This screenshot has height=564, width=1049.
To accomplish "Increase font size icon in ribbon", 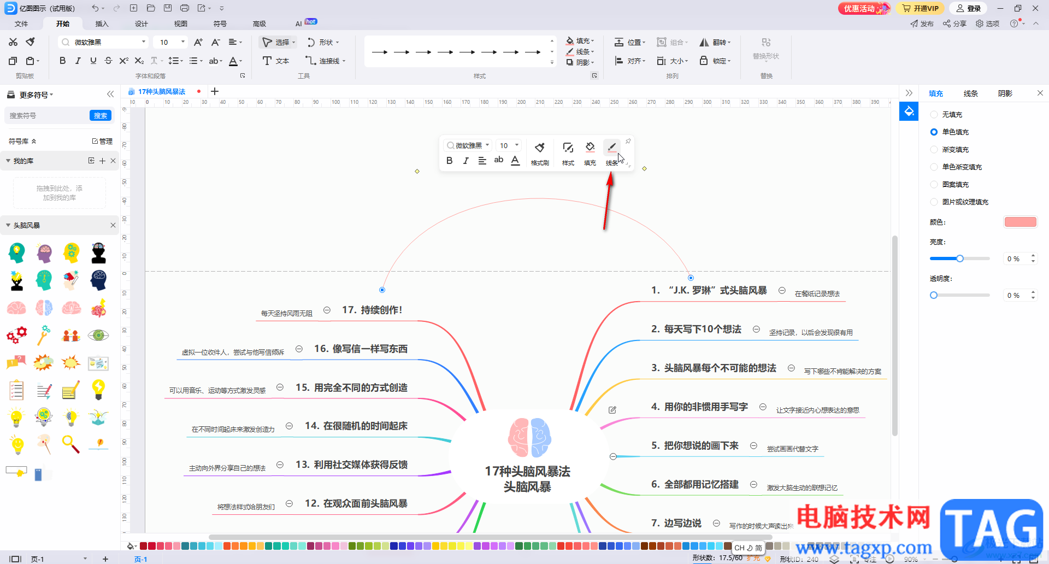I will 198,42.
